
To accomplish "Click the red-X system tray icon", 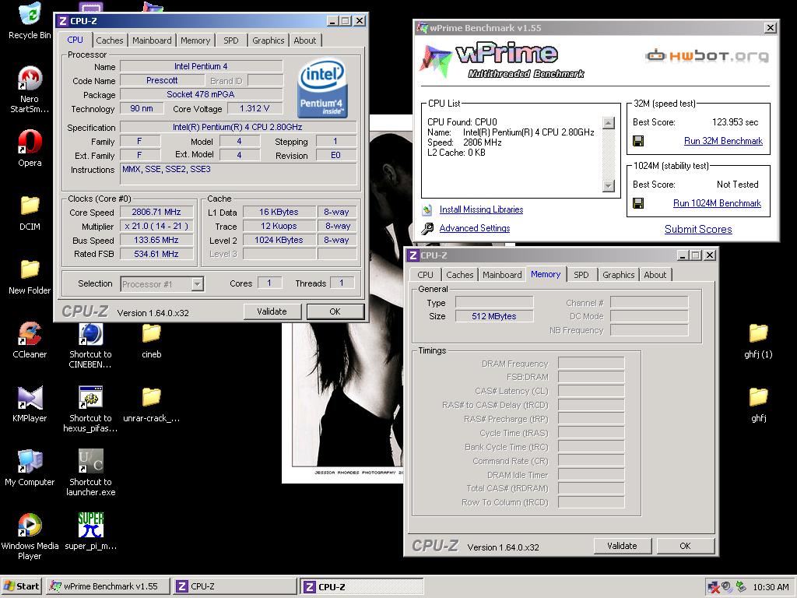I will pyautogui.click(x=714, y=587).
